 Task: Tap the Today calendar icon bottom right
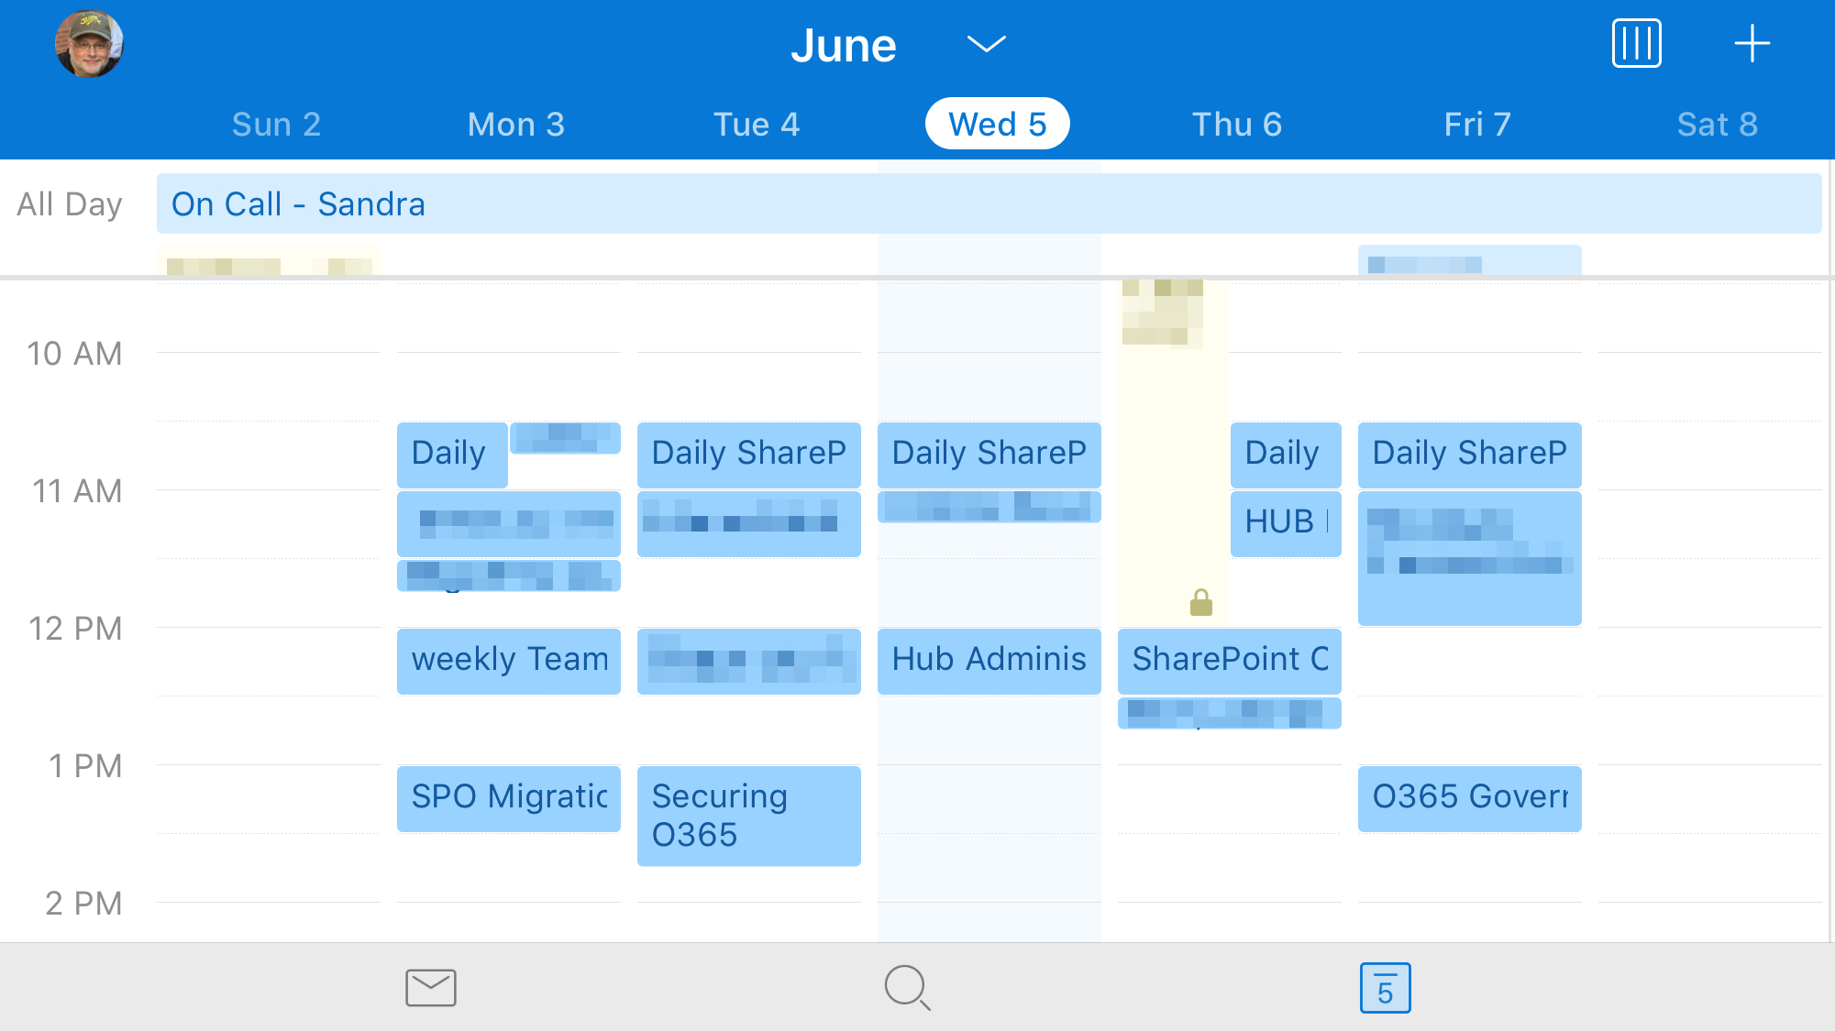coord(1385,987)
